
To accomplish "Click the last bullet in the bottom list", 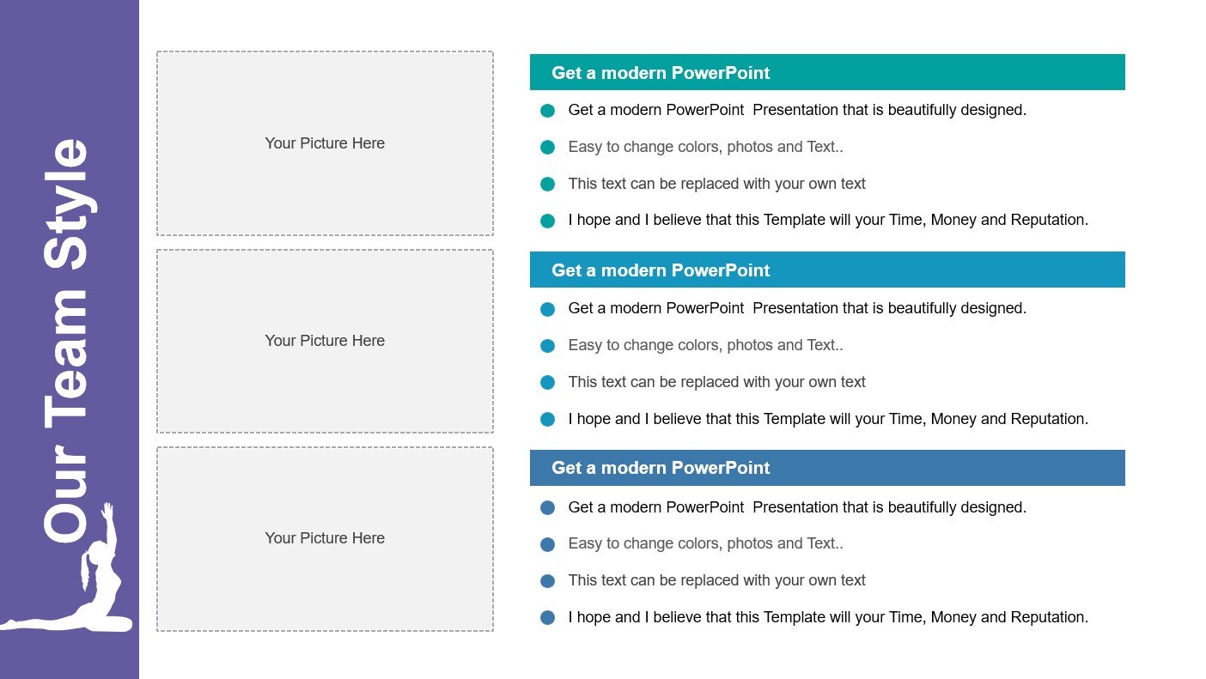I will (x=547, y=617).
